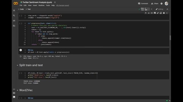Copy link to the selected cell
This screenshot has height=102, width=183.
pos(152,13)
